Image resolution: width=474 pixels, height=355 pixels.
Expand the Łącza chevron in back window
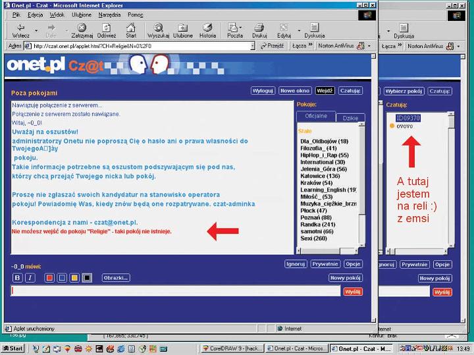[x=400, y=45]
